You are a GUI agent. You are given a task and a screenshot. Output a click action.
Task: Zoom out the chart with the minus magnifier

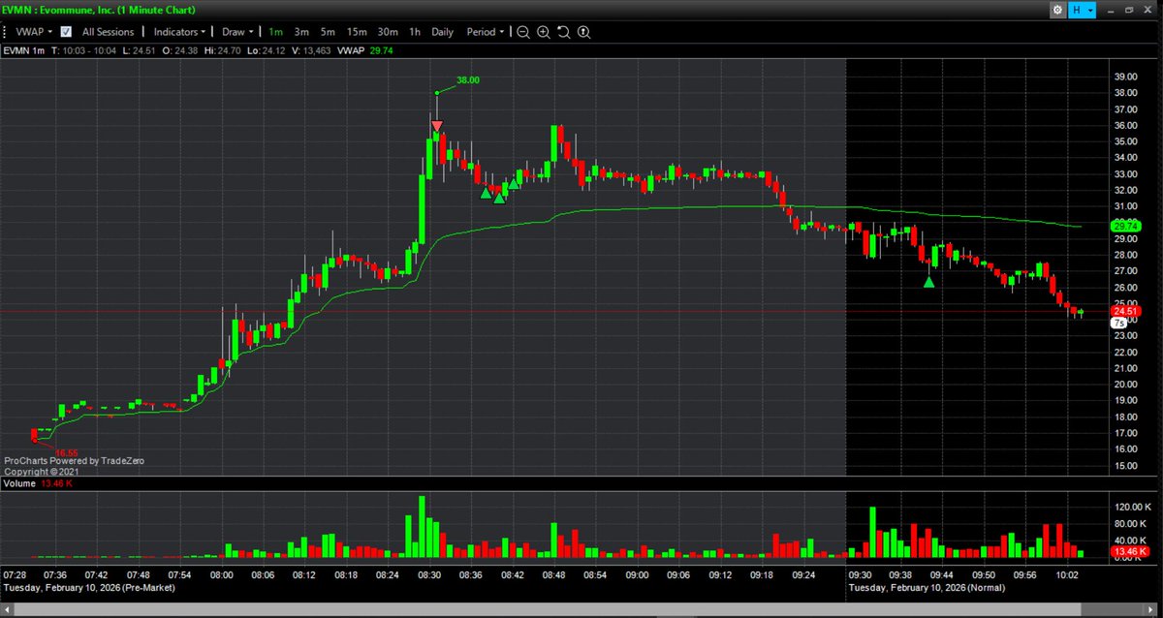pyautogui.click(x=522, y=32)
